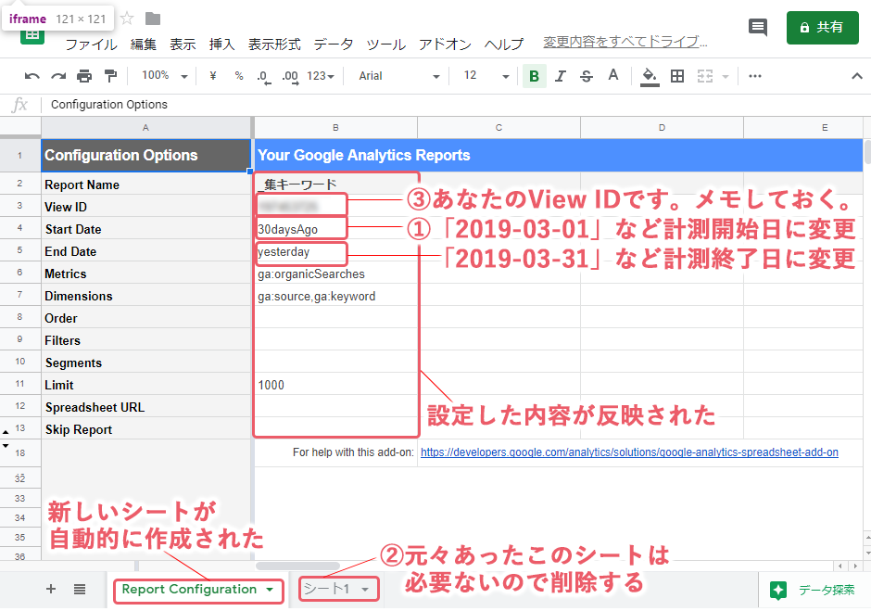Screen dimensions: 871x611
Task: Select the ga:source,ga:keyword dimensions cell
Action: 335,296
